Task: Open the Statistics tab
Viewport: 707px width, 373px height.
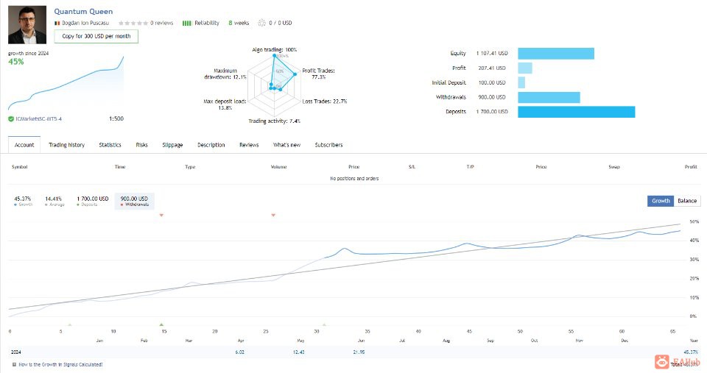Action: 110,145
